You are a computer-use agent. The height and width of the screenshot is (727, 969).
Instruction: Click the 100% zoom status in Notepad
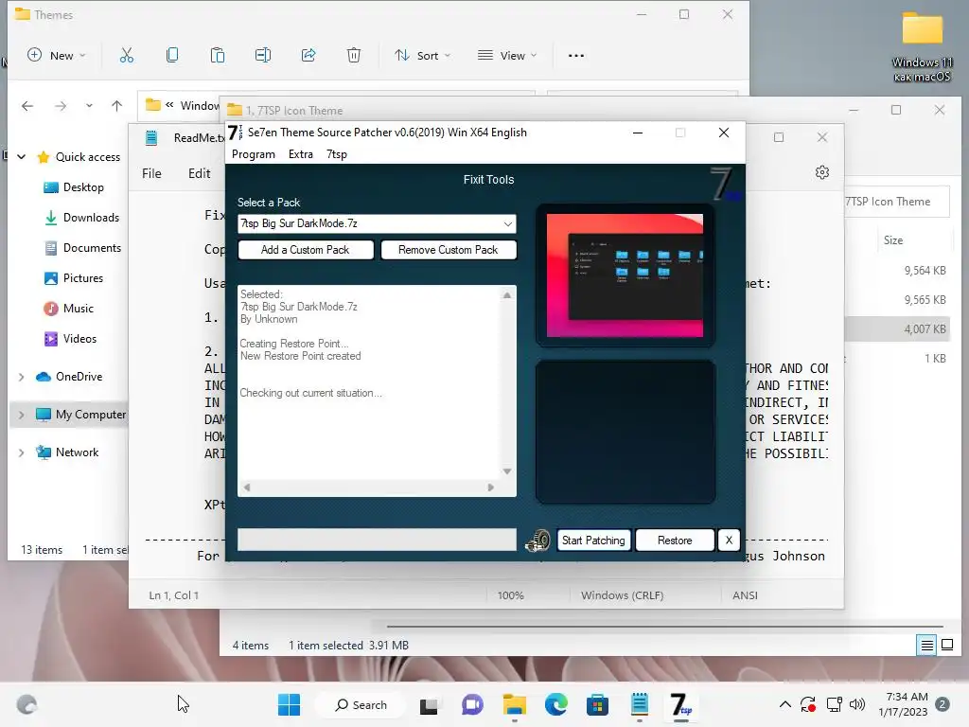coord(510,595)
